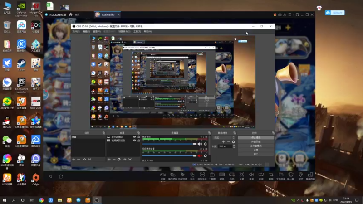The width and height of the screenshot is (363, 204).
Task: Open desktop audio gear settings in mixer
Action: [206, 144]
